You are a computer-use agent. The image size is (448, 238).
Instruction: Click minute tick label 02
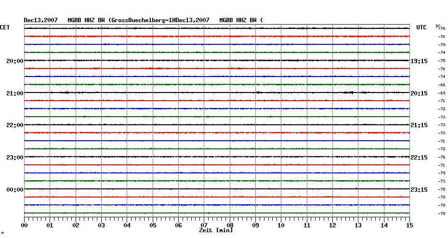coord(76,225)
